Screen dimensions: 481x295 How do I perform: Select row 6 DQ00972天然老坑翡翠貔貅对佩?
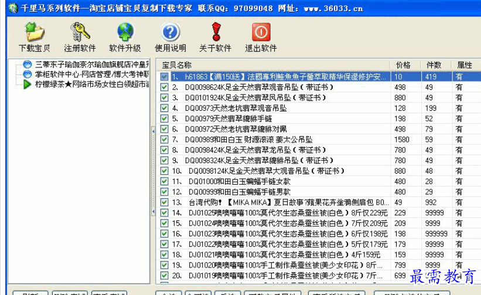319,129
